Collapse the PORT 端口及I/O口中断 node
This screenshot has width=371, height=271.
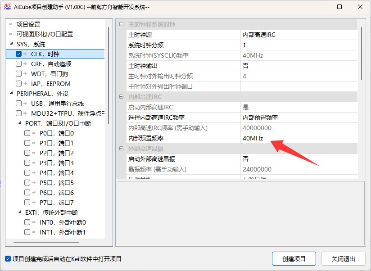[x=20, y=123]
